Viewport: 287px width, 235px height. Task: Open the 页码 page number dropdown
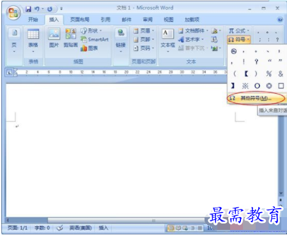pos(144,49)
